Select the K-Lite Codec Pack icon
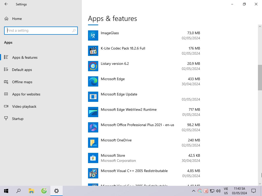Screen dimensions: 262x196 (x=93, y=51)
